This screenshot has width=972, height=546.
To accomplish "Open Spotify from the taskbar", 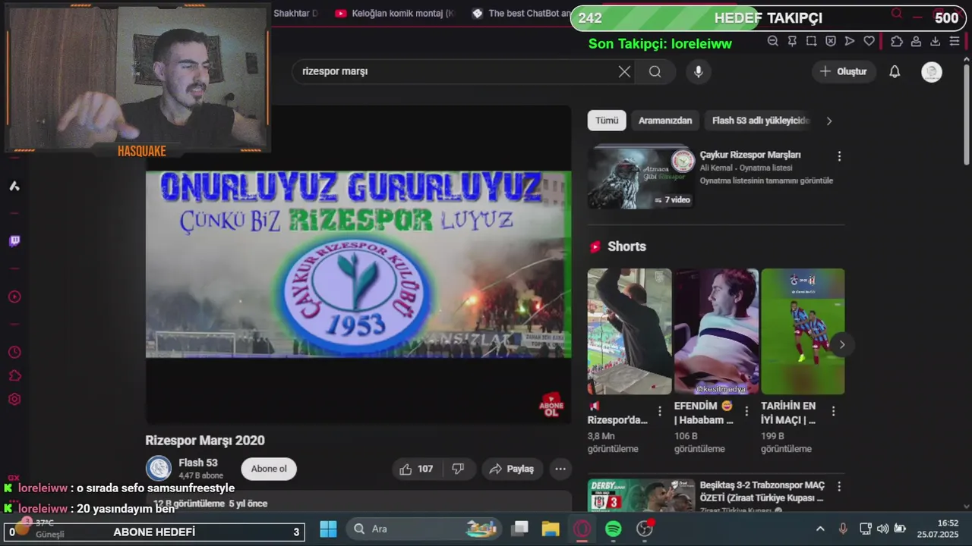I will 614,529.
